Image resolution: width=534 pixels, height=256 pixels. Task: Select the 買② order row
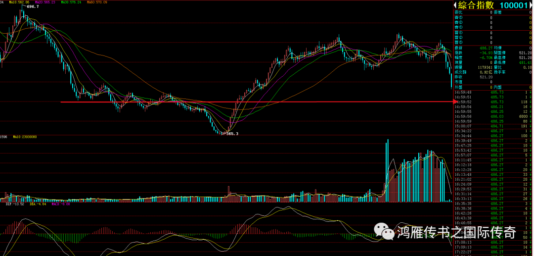point(493,38)
